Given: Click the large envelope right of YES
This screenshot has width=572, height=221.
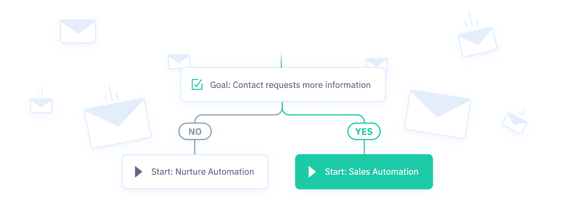Looking at the screenshot, I should click(x=437, y=114).
